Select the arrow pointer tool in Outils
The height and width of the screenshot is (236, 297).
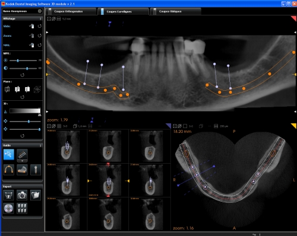[x=9, y=154]
